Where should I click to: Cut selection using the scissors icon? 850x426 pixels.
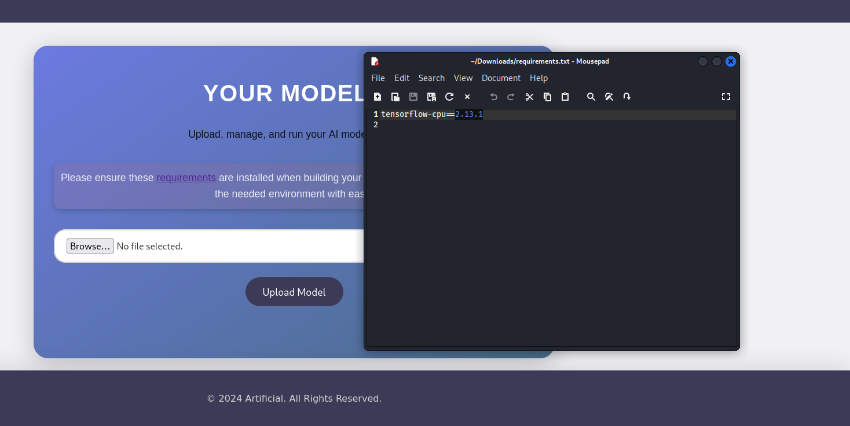(529, 97)
